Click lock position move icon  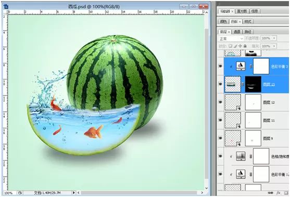pyautogui.click(x=240, y=46)
